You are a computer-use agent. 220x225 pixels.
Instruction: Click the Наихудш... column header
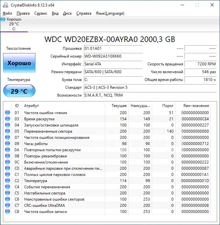point(140,106)
